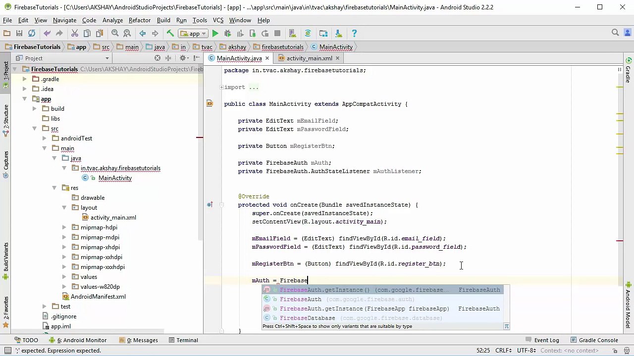Click the Redo arrow icon

(x=59, y=34)
